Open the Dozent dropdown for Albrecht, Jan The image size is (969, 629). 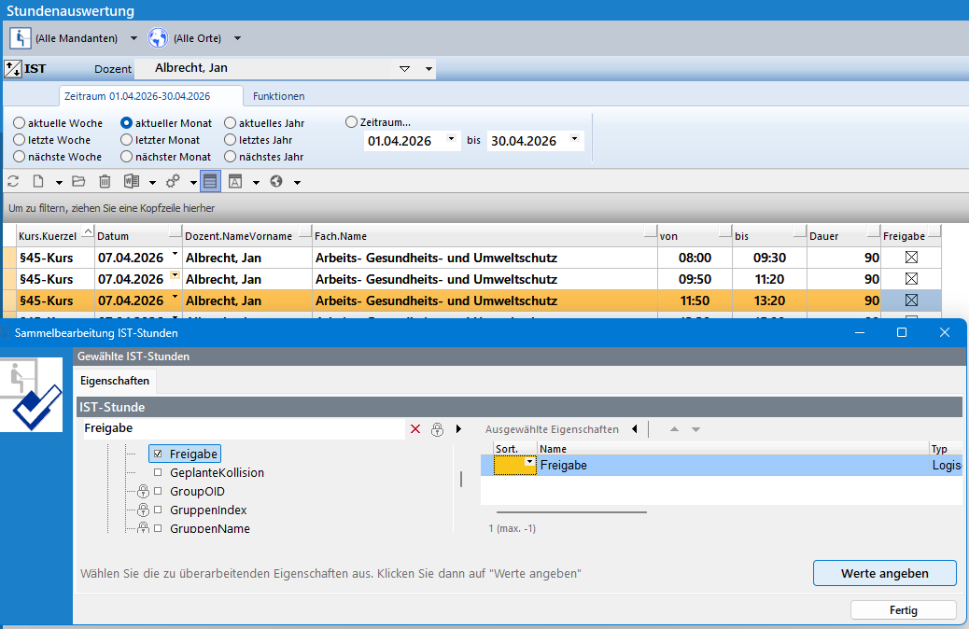point(404,69)
